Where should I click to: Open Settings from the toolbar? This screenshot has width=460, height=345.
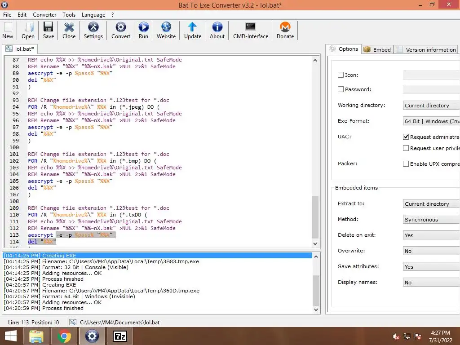(x=93, y=30)
